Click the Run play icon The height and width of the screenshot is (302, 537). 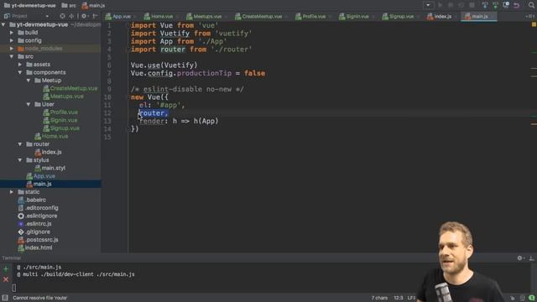point(440,5)
